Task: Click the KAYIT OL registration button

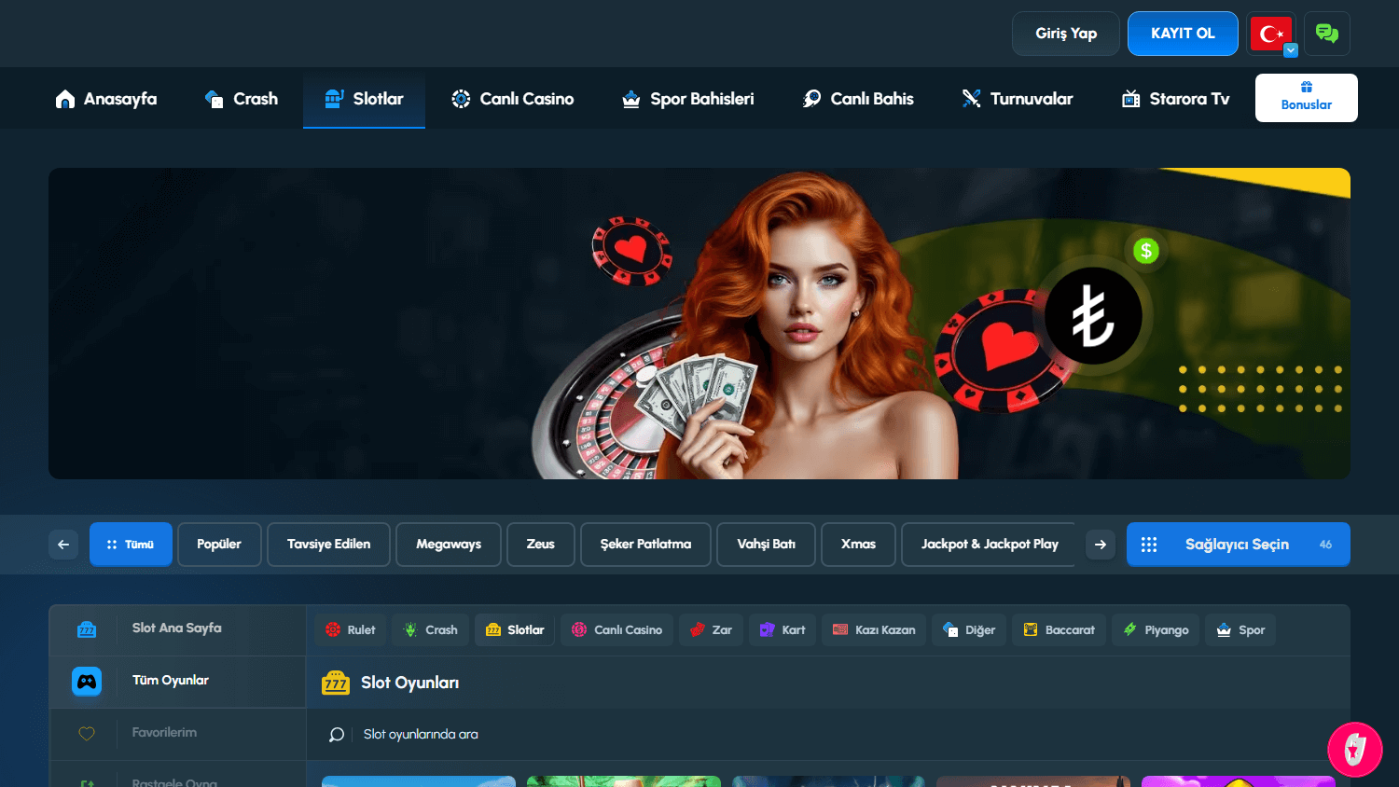Action: click(1183, 33)
